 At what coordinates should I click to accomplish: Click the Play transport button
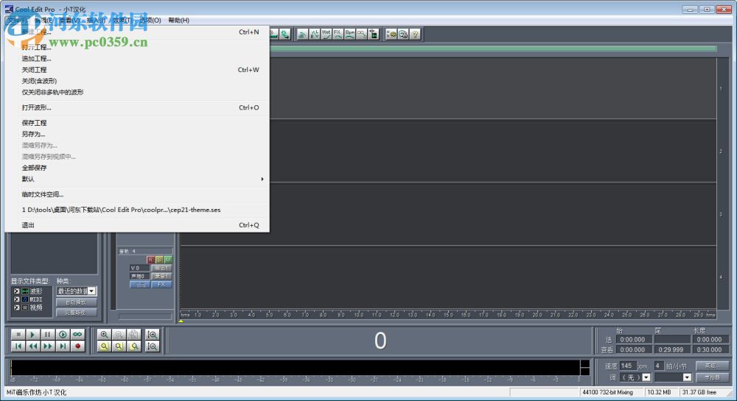33,334
